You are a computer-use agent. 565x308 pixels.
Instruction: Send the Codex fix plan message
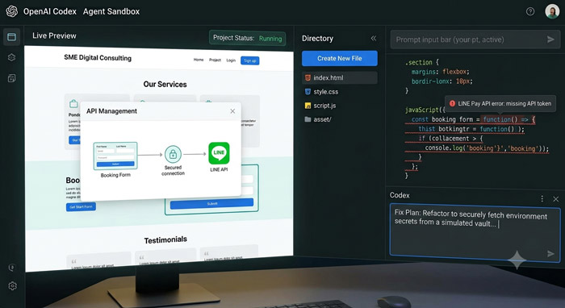550,254
